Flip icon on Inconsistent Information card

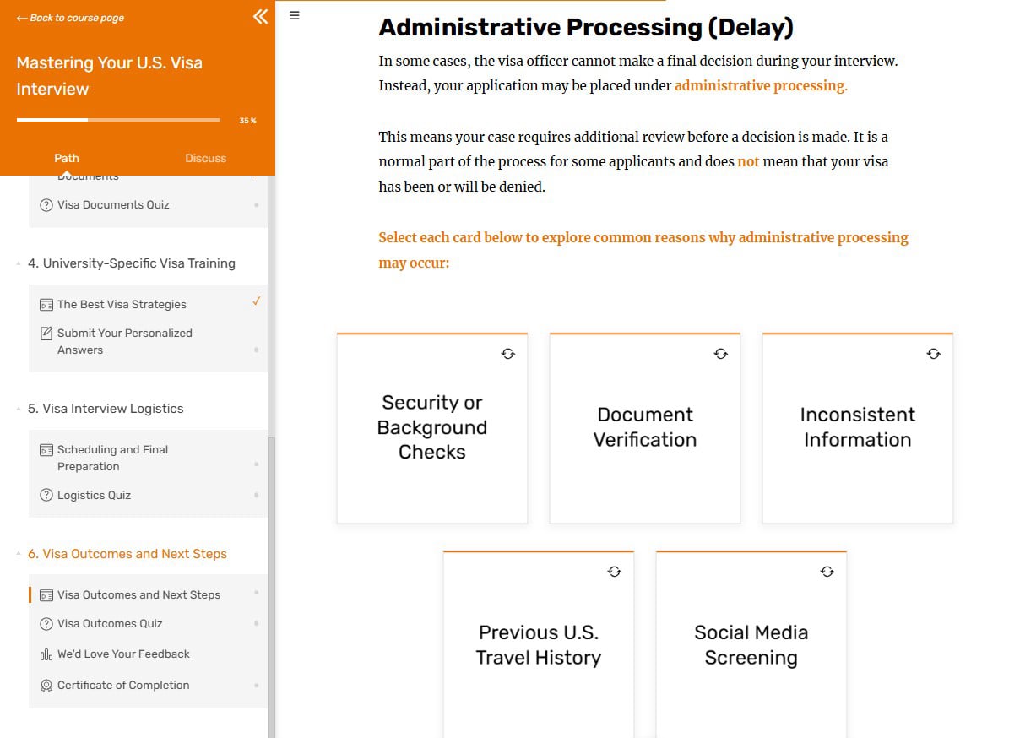[x=934, y=354]
